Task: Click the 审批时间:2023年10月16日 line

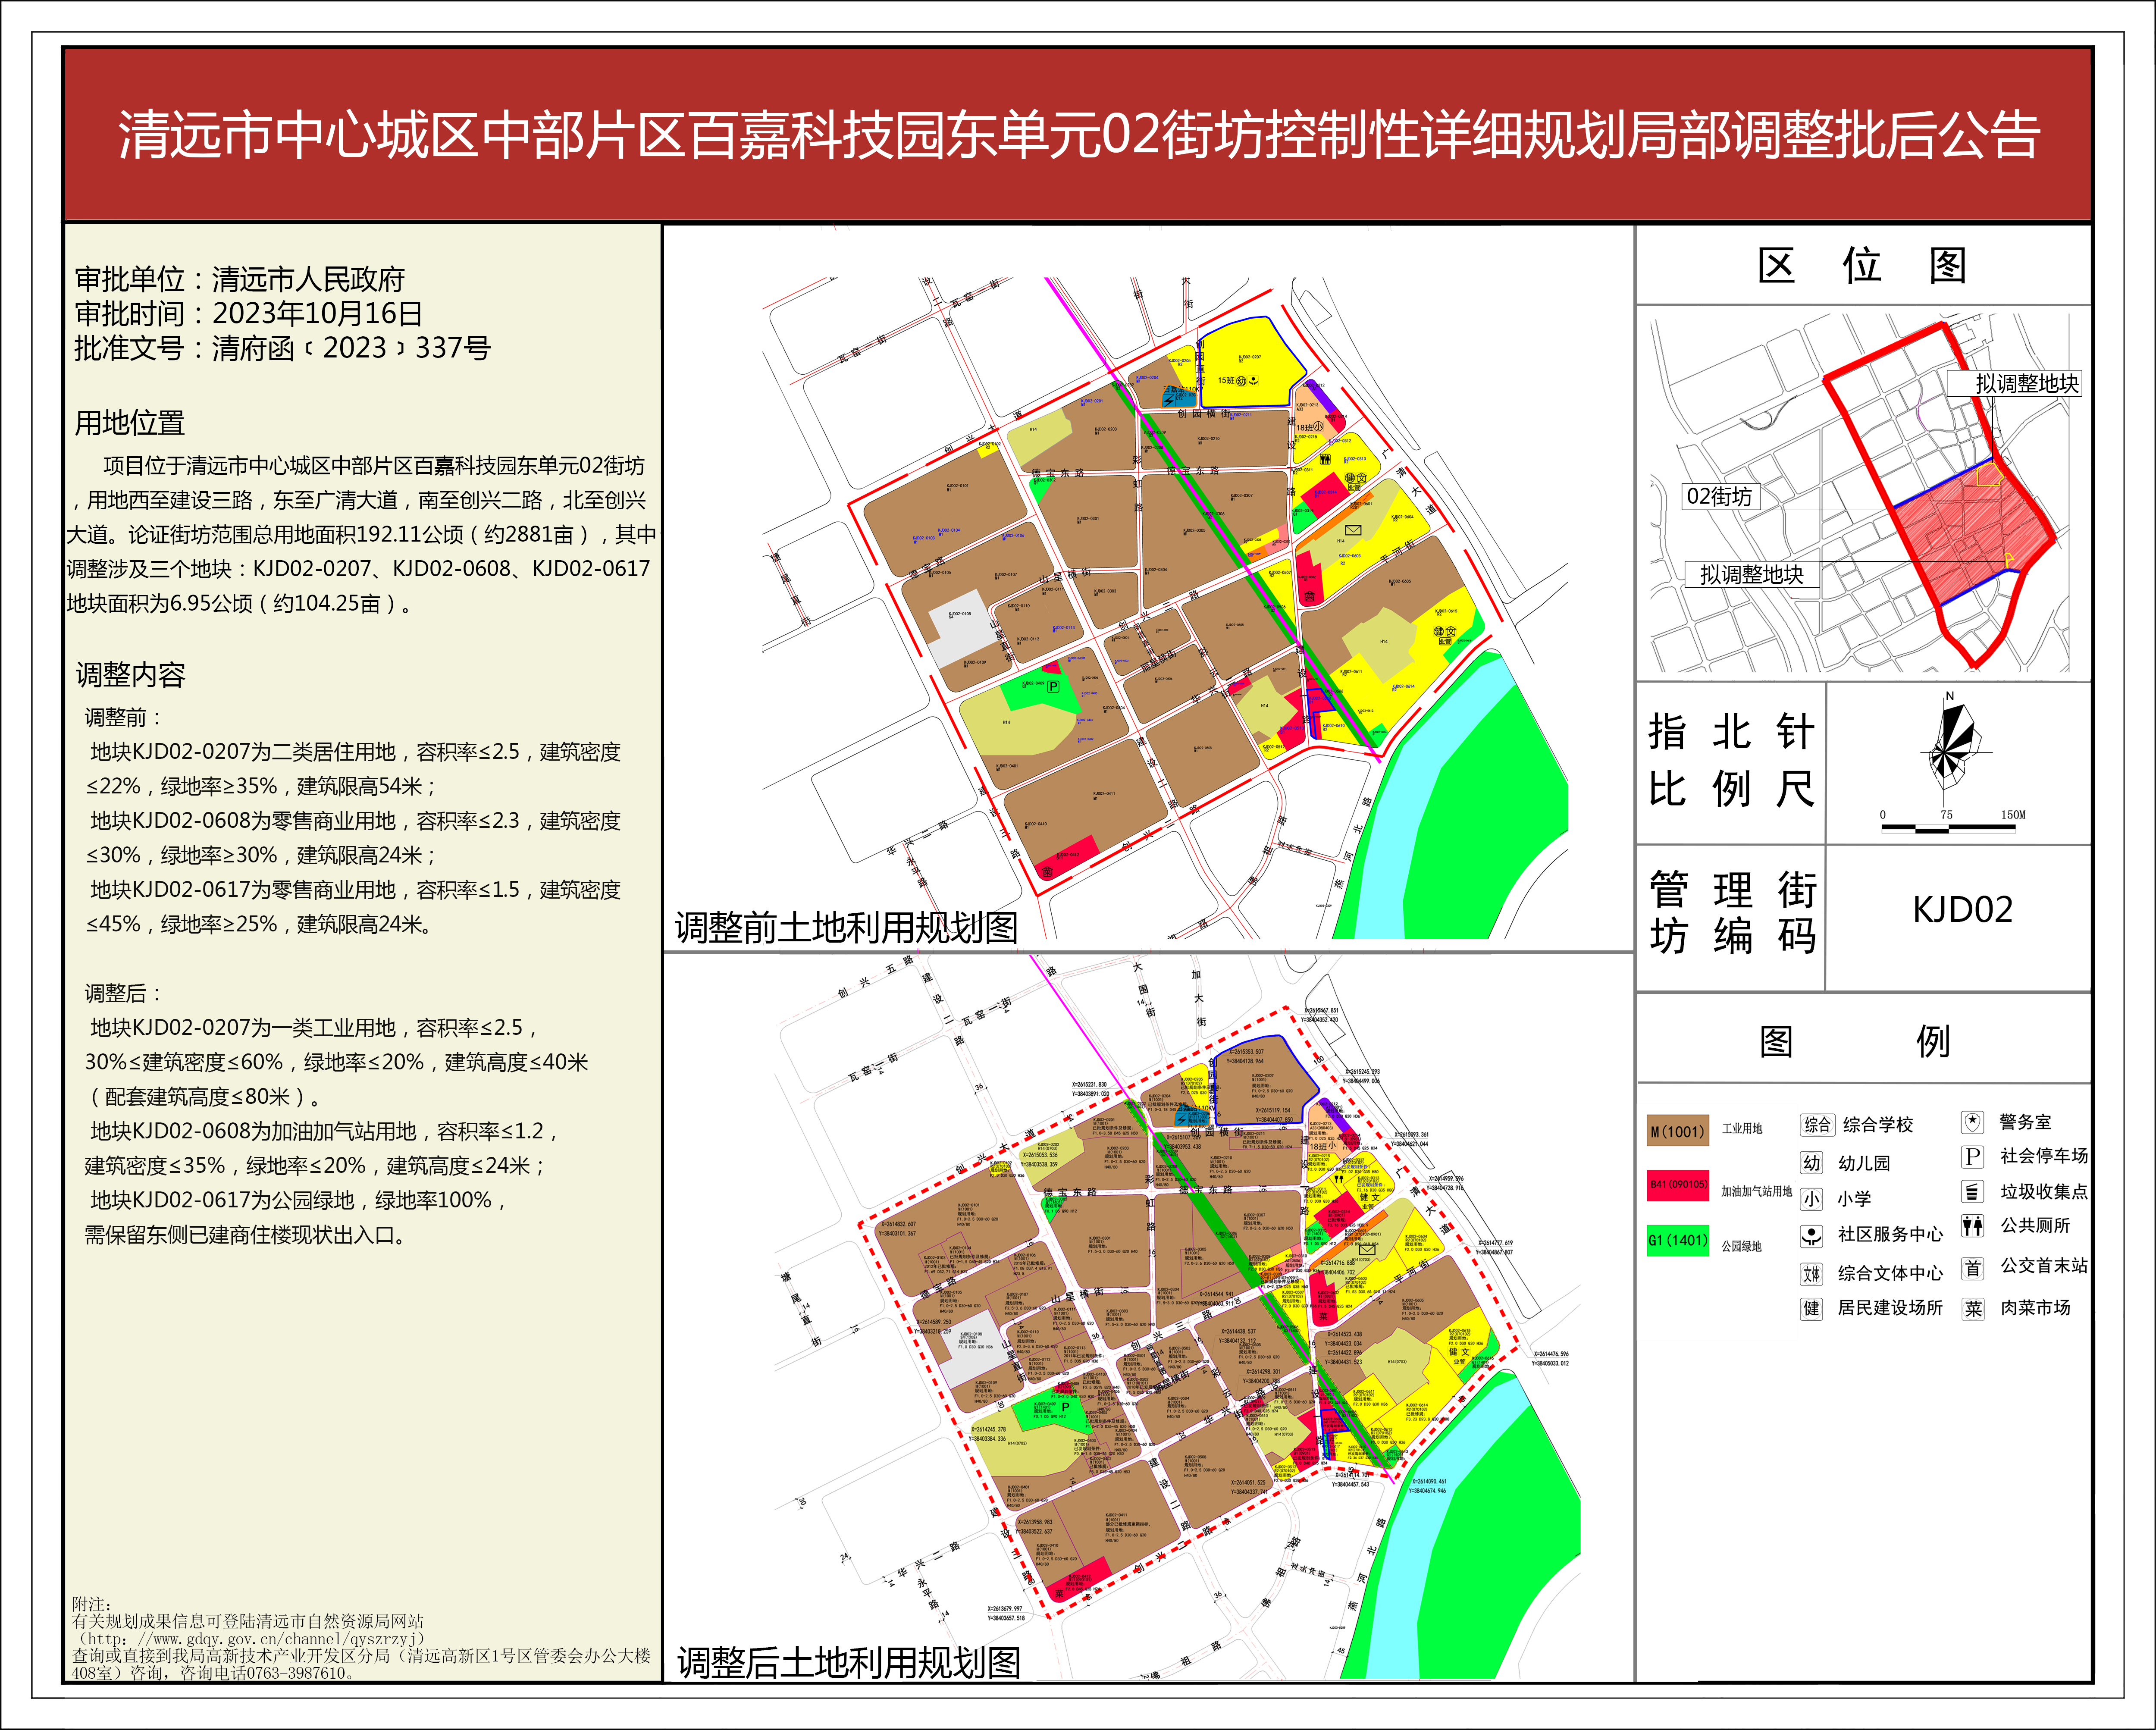Action: pyautogui.click(x=248, y=313)
